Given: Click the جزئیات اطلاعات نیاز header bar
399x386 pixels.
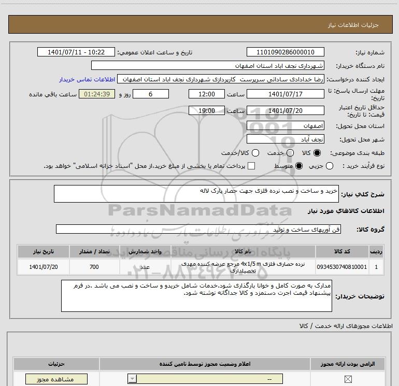Looking at the screenshot, I should pyautogui.click(x=201, y=24).
